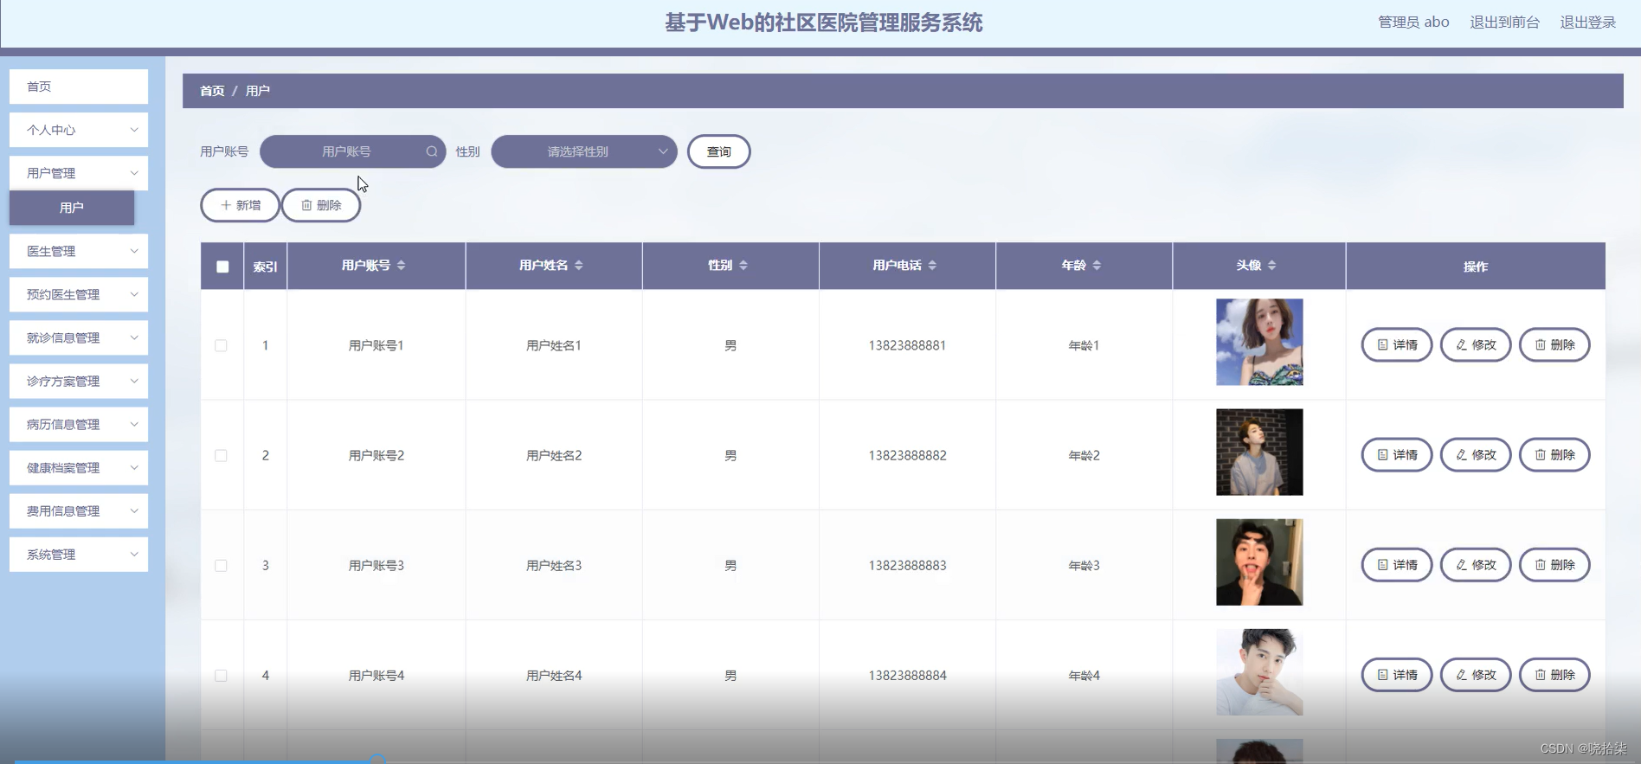This screenshot has width=1641, height=764.
Task: Click 修改 for 用户账号2
Action: pyautogui.click(x=1476, y=454)
